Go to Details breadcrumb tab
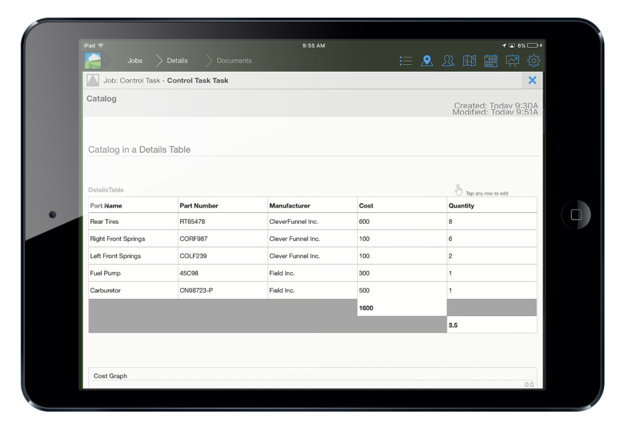 pyautogui.click(x=177, y=61)
